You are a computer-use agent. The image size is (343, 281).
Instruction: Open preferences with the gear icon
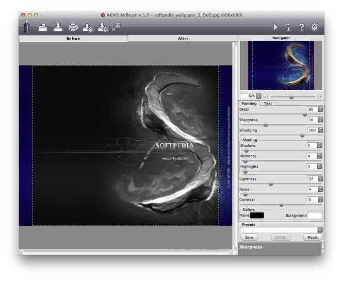pyautogui.click(x=315, y=27)
